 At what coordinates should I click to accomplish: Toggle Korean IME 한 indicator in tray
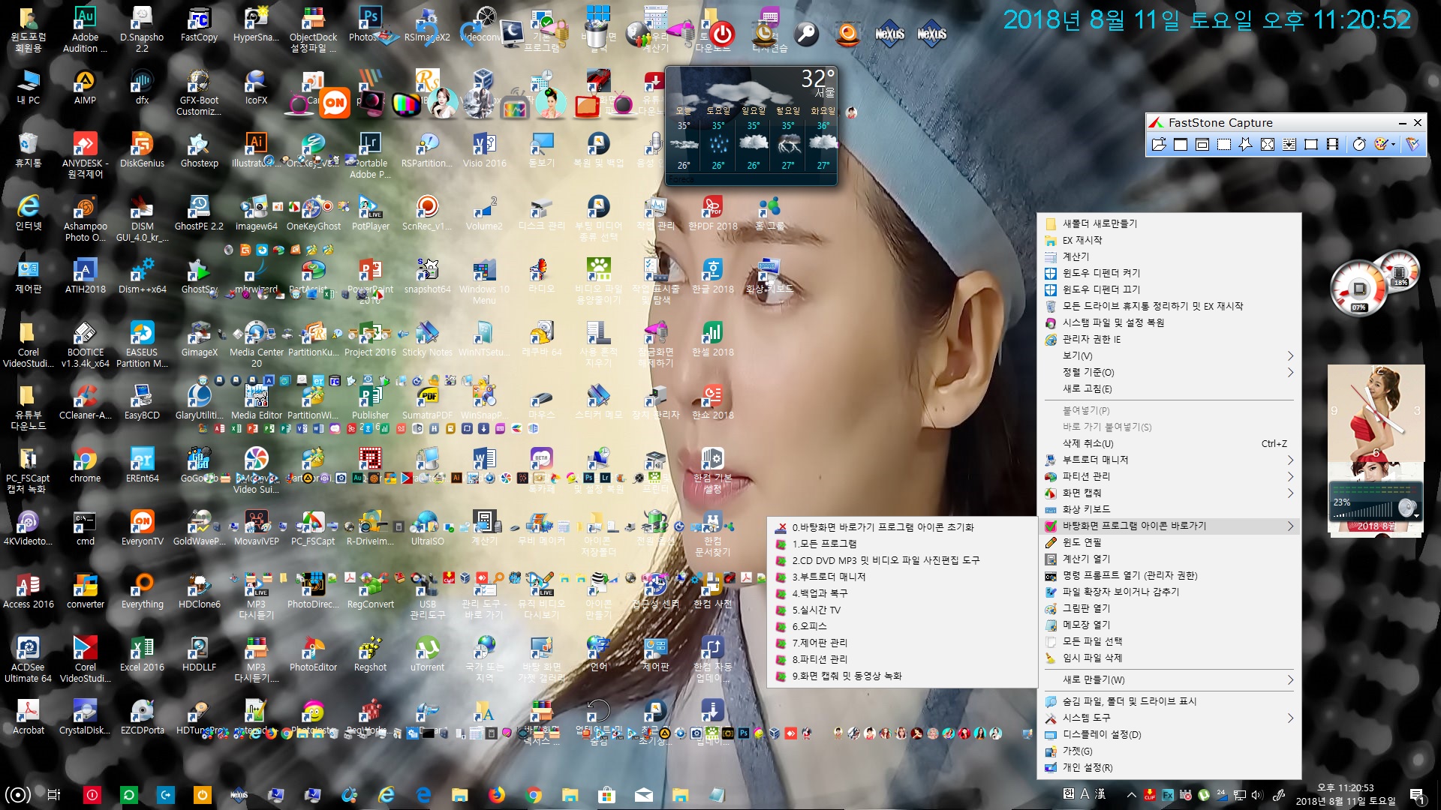coord(1068,793)
